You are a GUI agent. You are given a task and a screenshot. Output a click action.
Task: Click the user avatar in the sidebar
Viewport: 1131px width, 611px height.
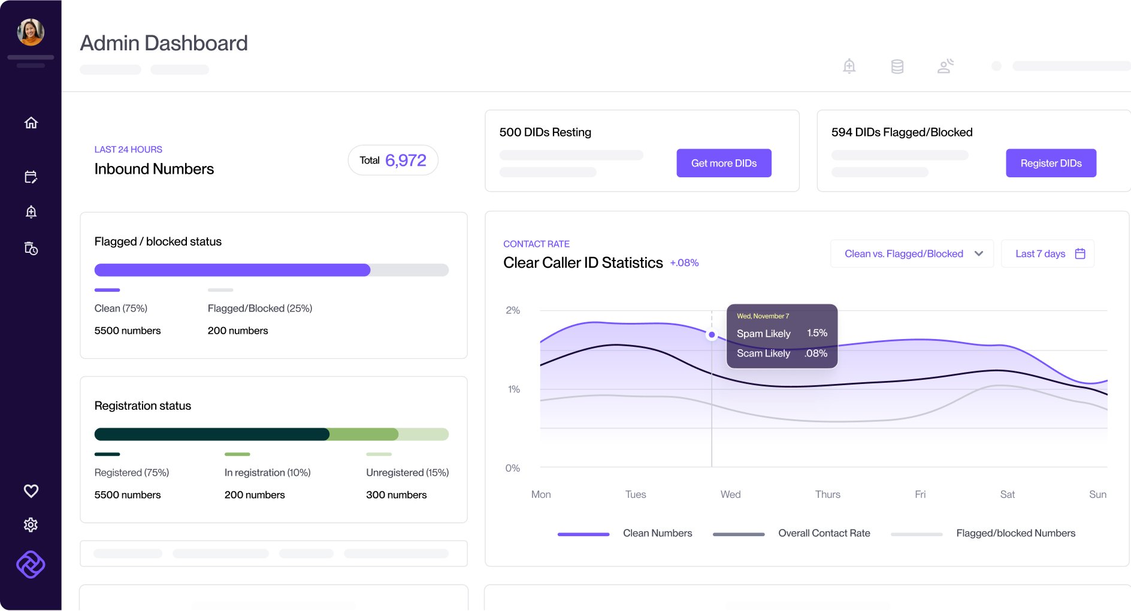(31, 32)
